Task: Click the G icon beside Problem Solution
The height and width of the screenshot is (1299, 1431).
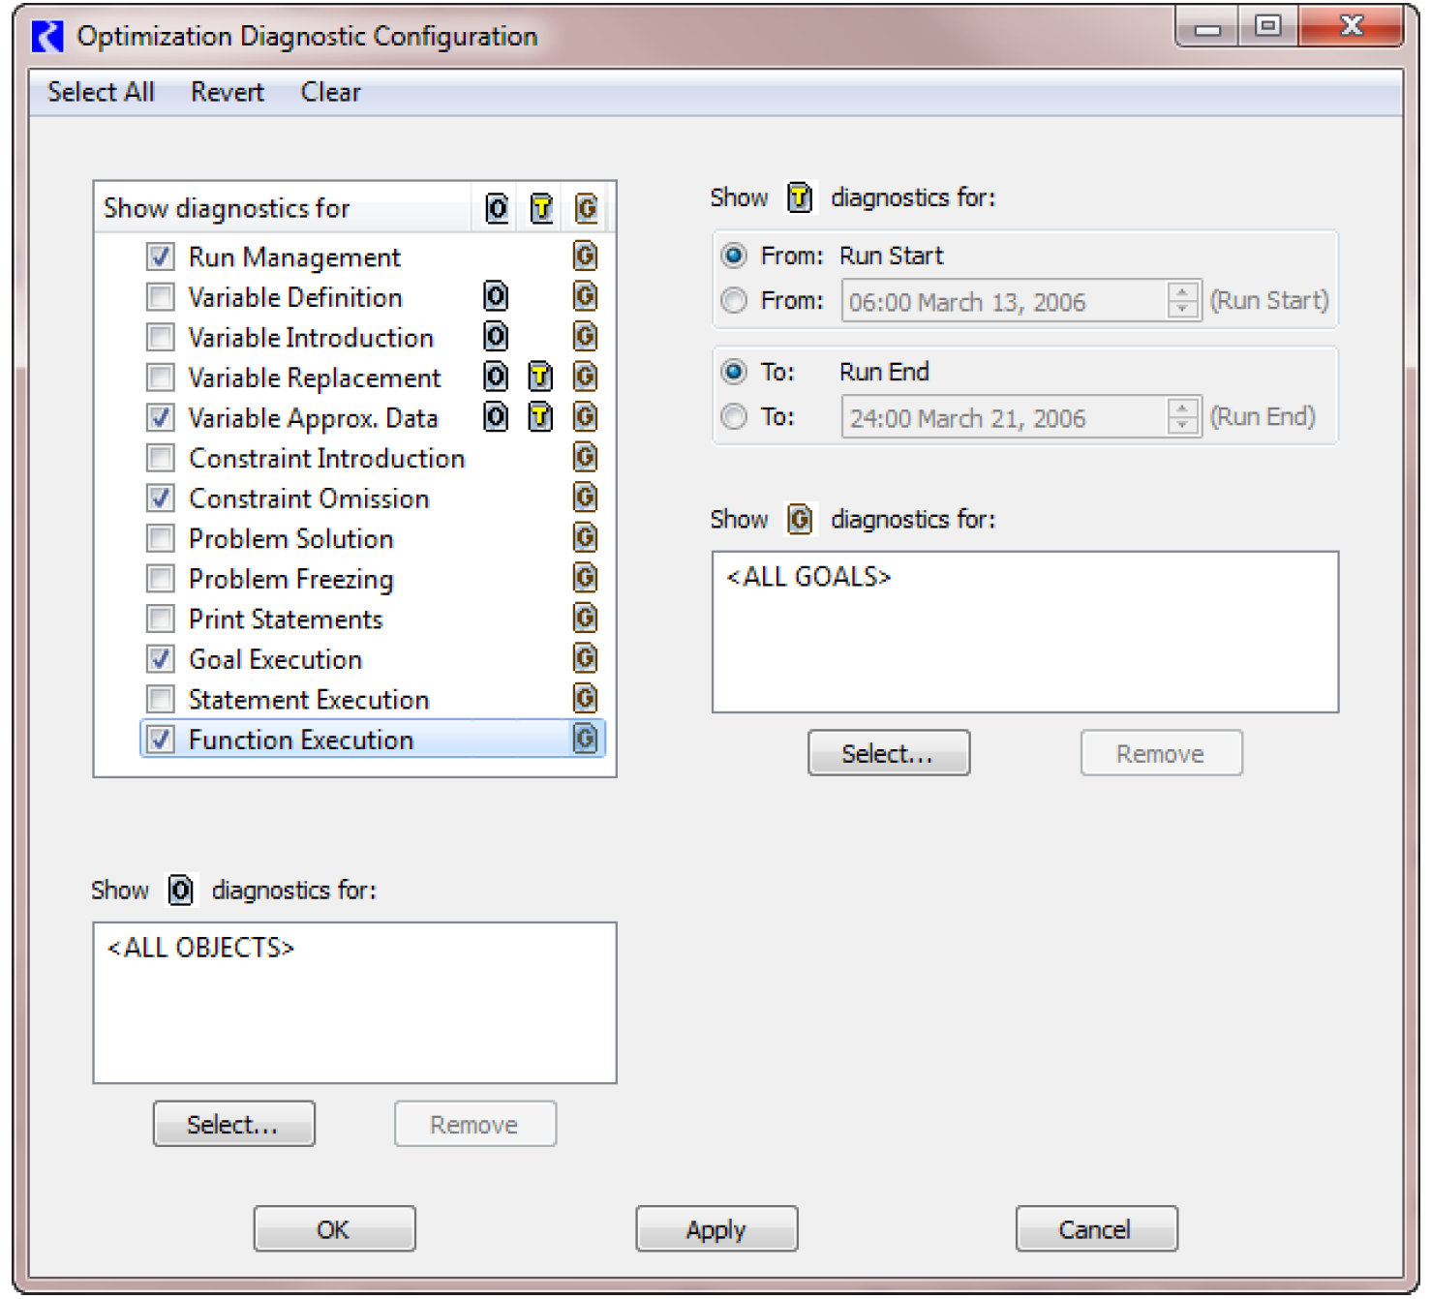Action: pos(585,537)
